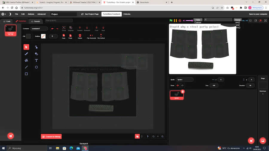Open the Fill color dropdown
Viewport: 269px width, 151px height.
(29, 36)
